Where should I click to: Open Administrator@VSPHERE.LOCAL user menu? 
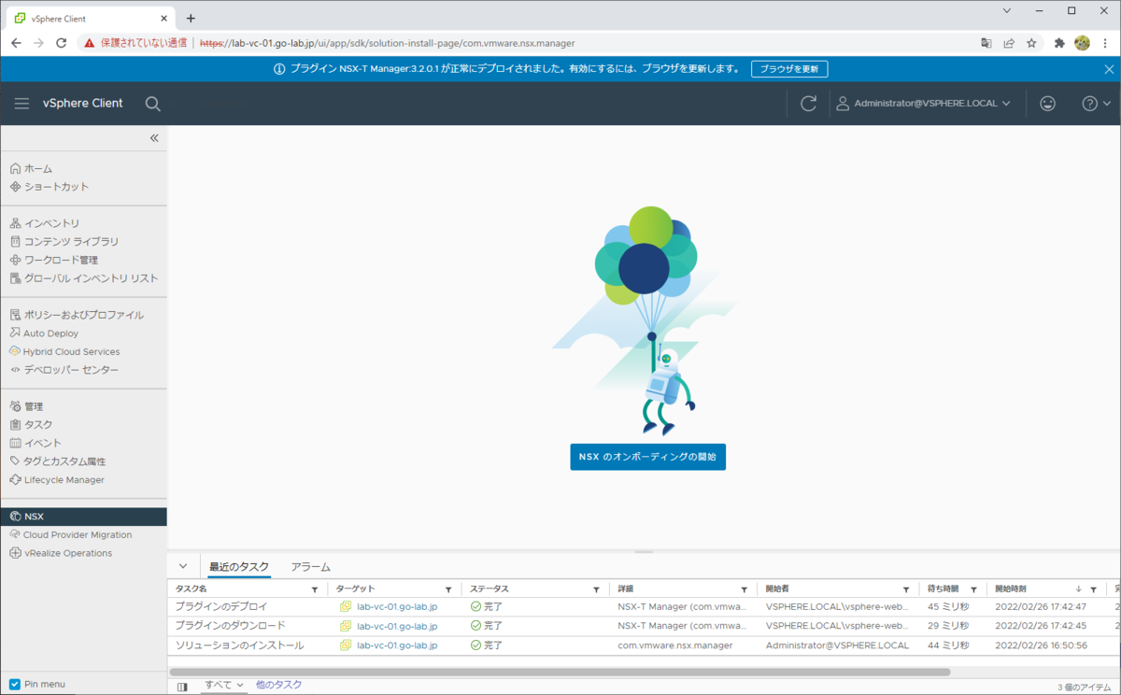pos(924,104)
